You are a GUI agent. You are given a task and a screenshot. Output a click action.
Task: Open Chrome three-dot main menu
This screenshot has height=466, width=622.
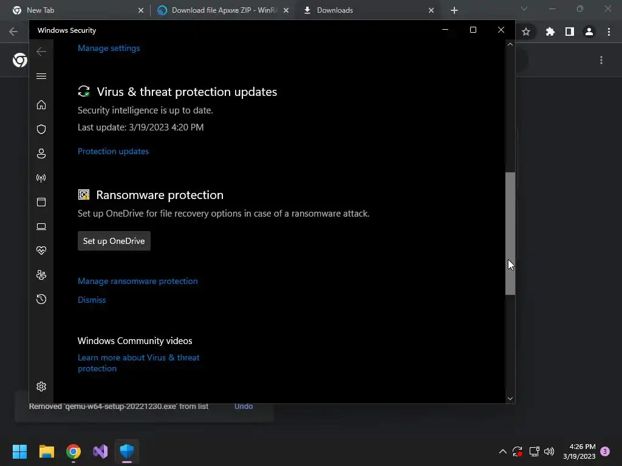(x=609, y=32)
